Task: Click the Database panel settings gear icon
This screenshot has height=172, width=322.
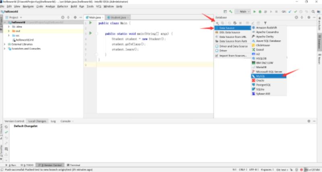Action: pos(309,17)
